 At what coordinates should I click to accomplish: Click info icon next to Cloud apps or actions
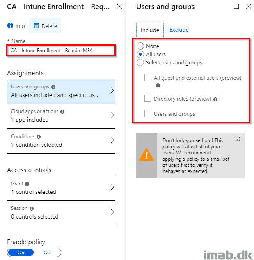[x=62, y=112]
